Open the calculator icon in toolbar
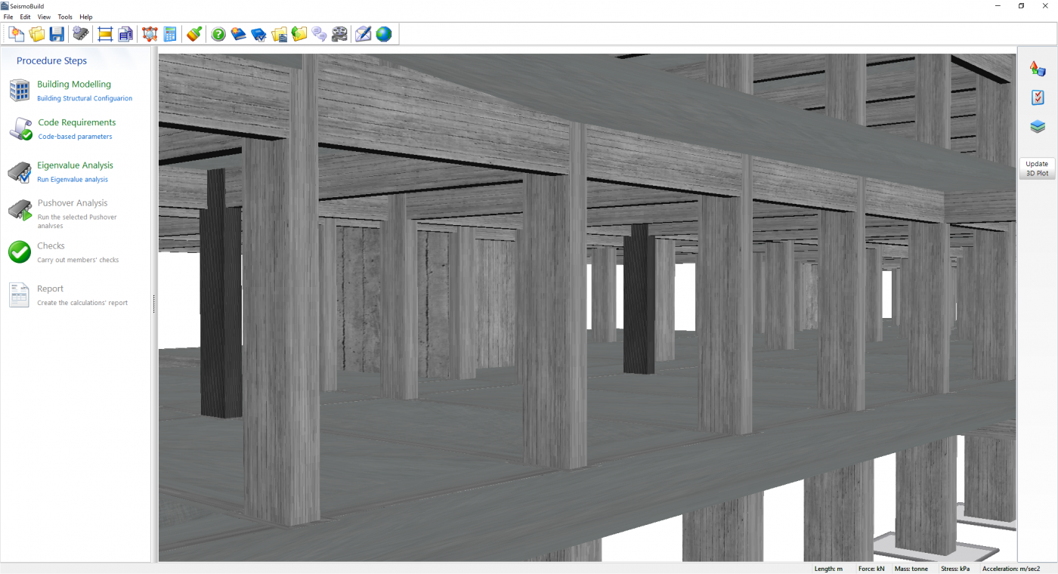This screenshot has height=574, width=1058. click(x=170, y=34)
